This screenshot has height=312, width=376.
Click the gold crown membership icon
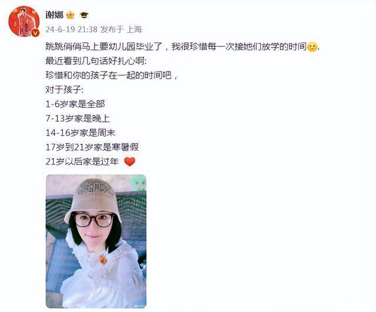pos(70,15)
